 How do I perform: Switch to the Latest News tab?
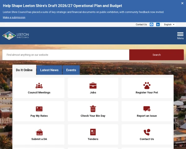(49, 70)
